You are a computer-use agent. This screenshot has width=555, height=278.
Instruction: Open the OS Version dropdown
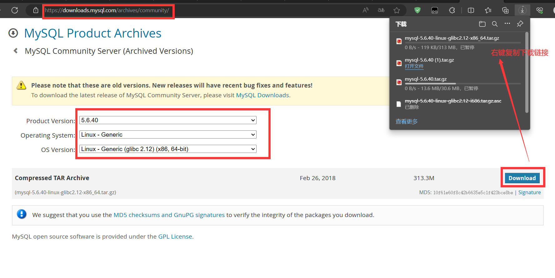(168, 149)
